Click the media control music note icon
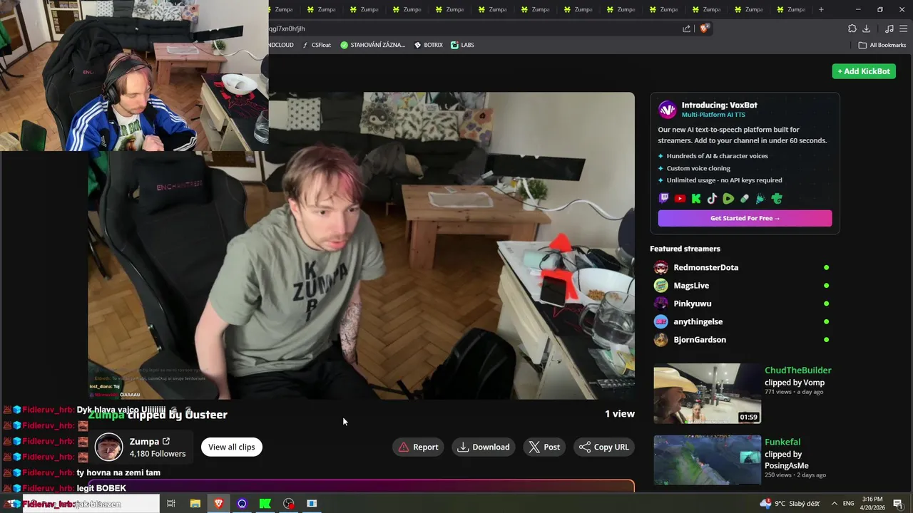 click(x=889, y=28)
